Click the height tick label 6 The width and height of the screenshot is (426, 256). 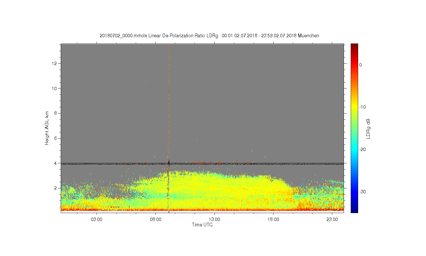(56, 138)
